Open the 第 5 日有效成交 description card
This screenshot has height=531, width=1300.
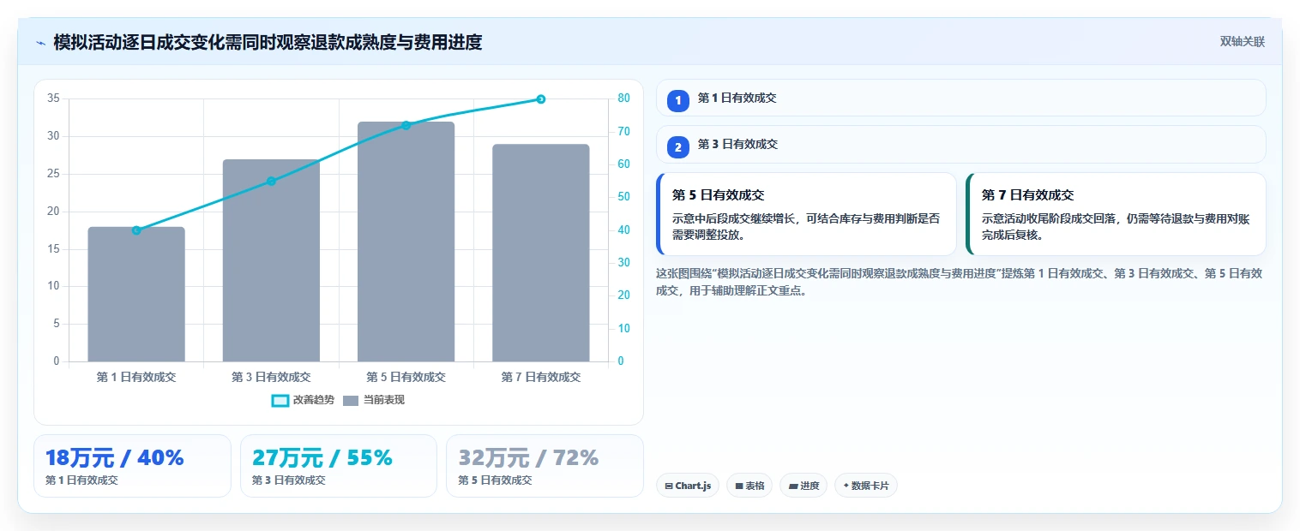coord(806,214)
